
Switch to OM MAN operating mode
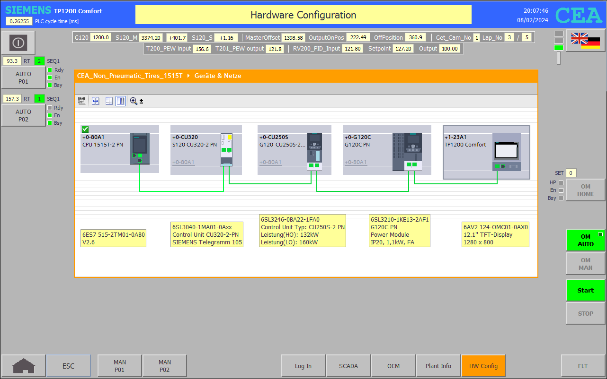[x=586, y=264]
